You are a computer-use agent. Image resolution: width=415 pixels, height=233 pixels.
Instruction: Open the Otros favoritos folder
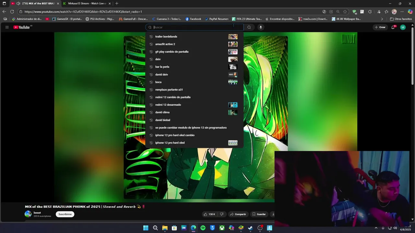[x=401, y=19]
